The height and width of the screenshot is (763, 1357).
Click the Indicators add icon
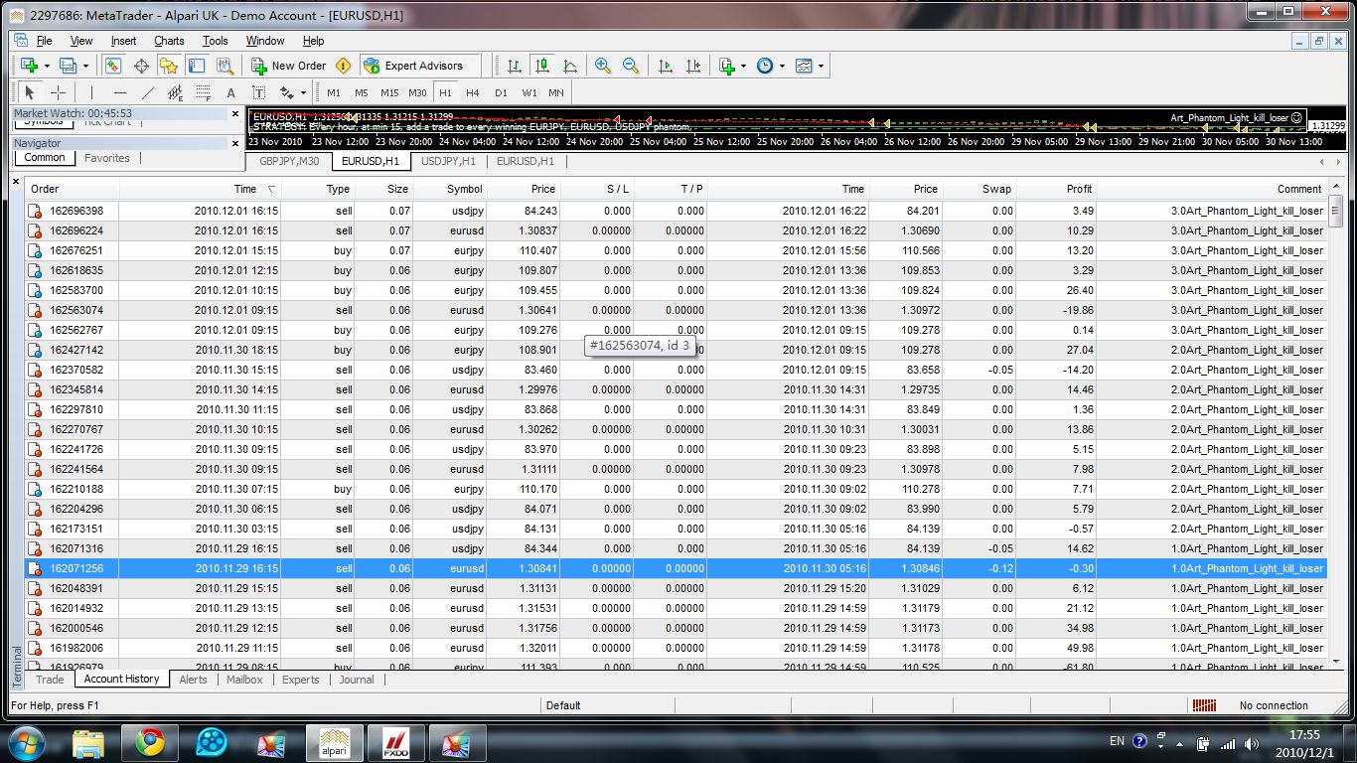(x=727, y=66)
